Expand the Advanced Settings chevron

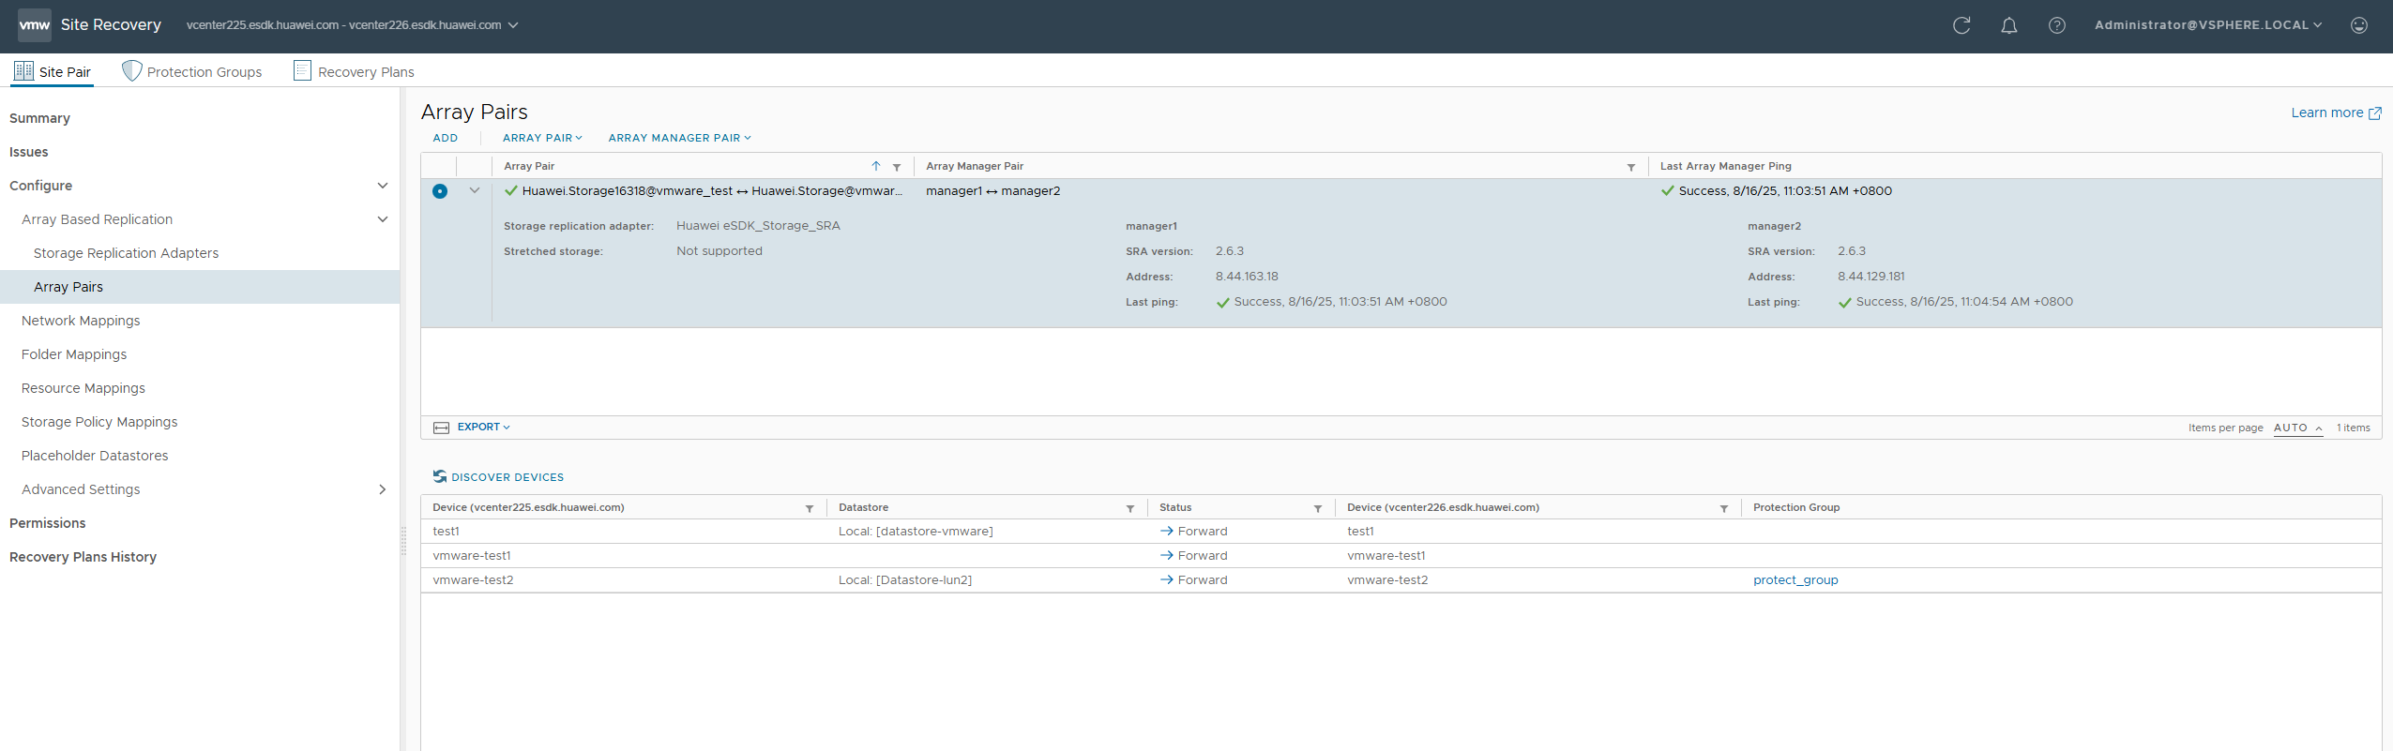[x=383, y=489]
